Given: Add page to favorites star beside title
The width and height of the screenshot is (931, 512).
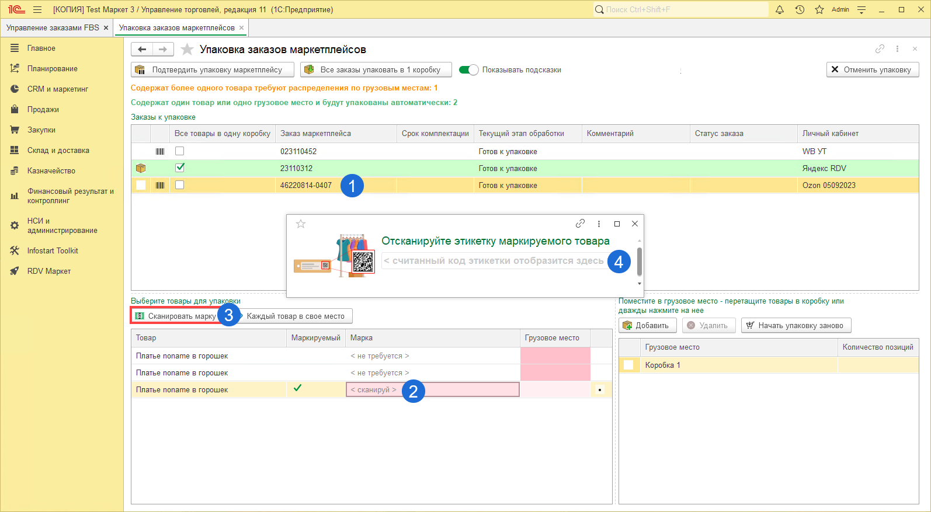Looking at the screenshot, I should point(187,50).
